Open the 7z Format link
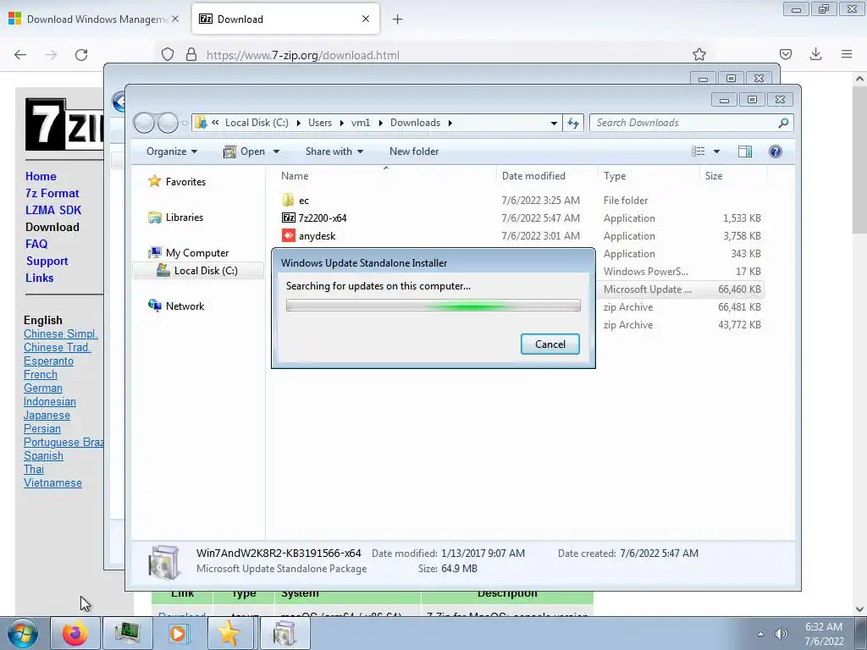Image resolution: width=867 pixels, height=650 pixels. click(52, 194)
